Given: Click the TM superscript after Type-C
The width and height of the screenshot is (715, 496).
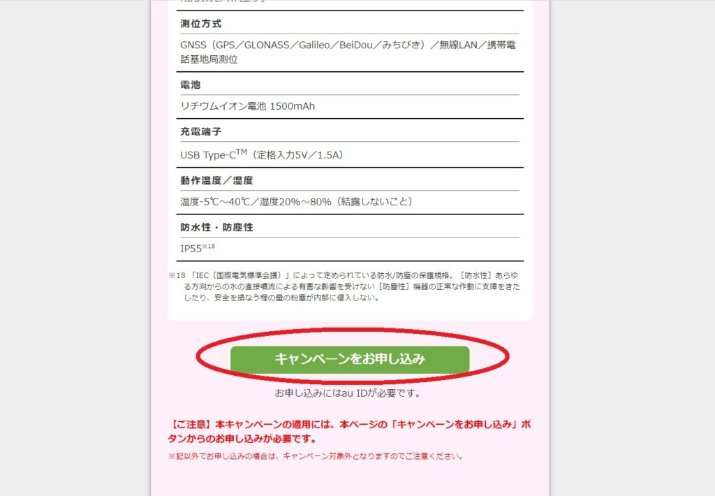Looking at the screenshot, I should point(241,152).
